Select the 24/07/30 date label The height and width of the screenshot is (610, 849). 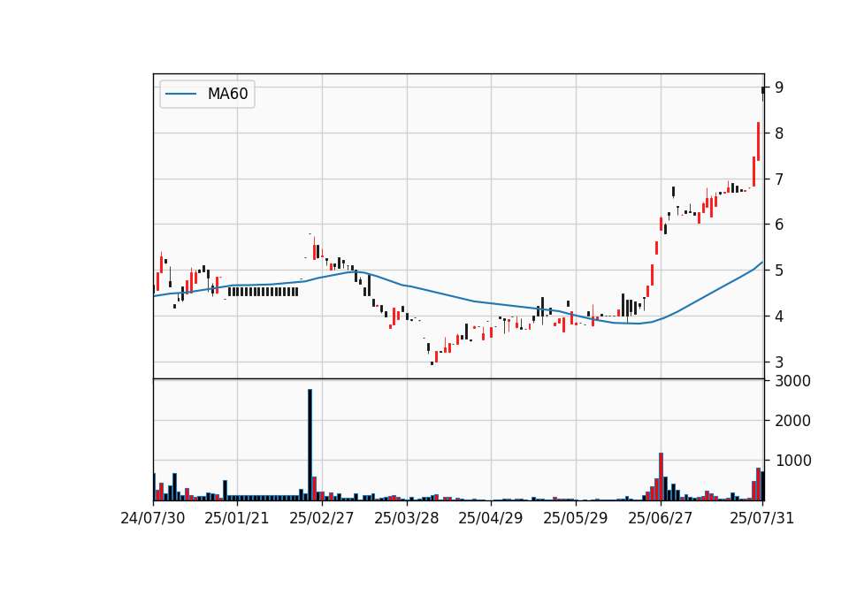click(153, 518)
